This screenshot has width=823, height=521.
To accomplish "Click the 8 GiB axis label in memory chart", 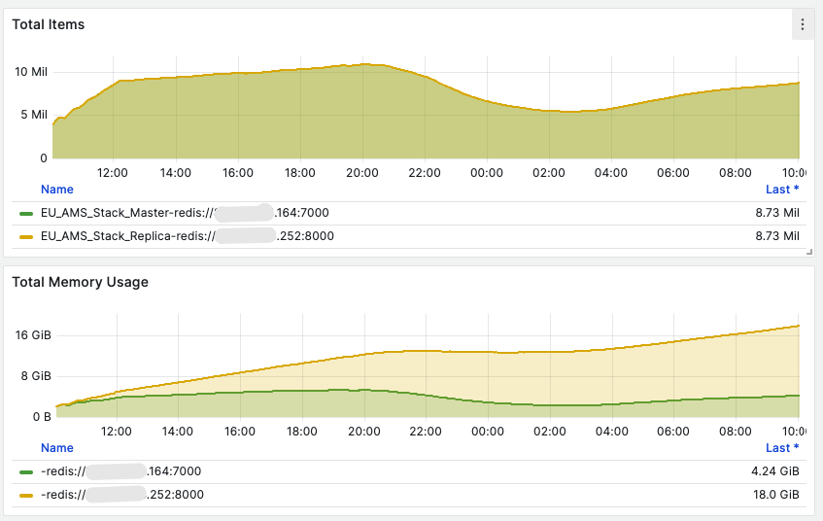I will coord(36,376).
